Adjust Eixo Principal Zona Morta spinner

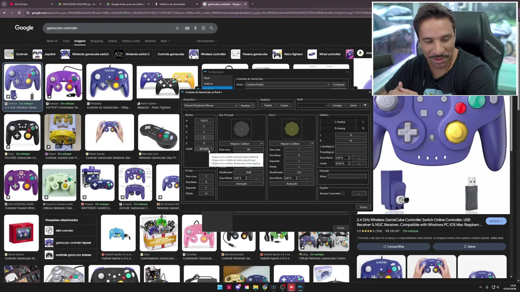[240, 178]
